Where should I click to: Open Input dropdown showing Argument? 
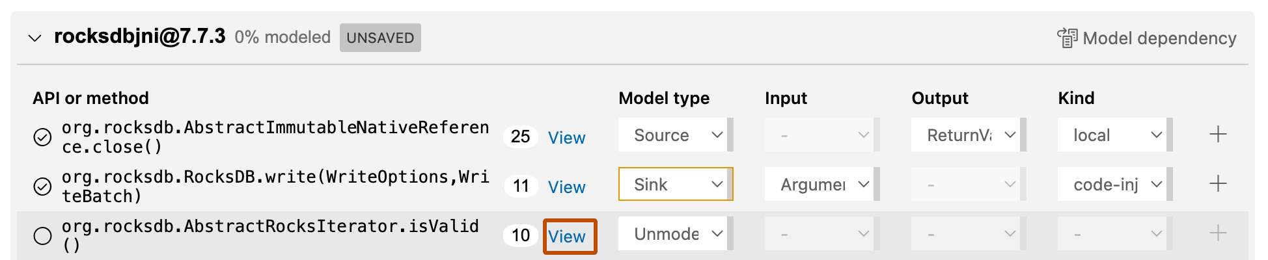[x=821, y=185]
